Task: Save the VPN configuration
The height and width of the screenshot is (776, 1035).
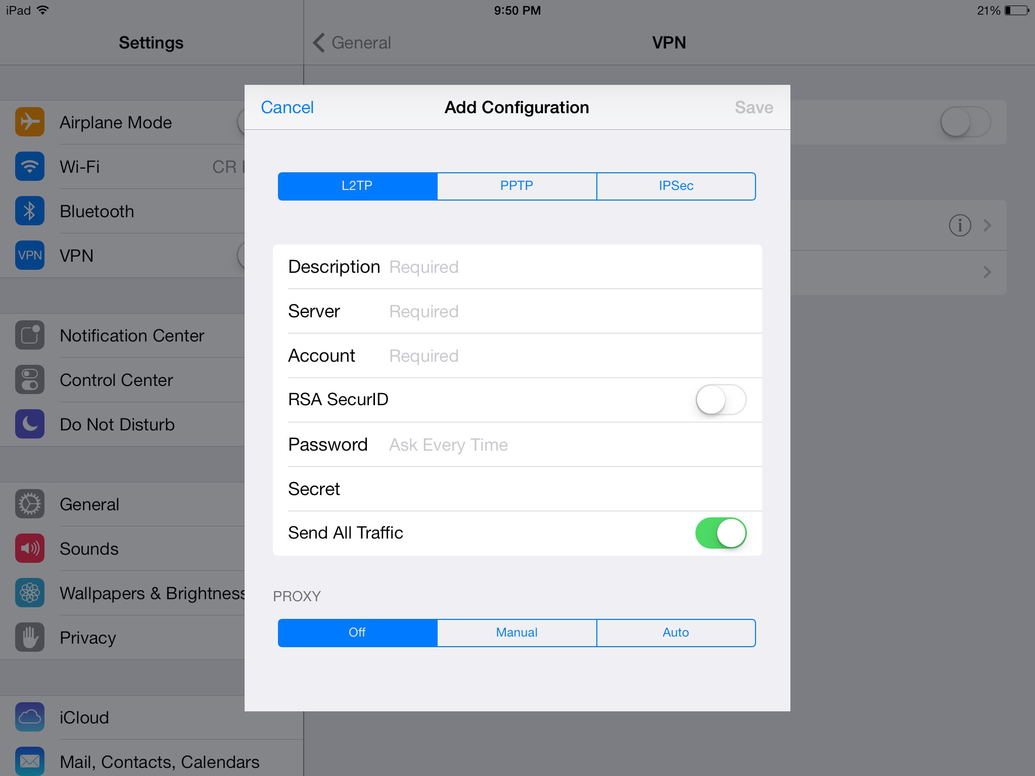Action: coord(754,107)
